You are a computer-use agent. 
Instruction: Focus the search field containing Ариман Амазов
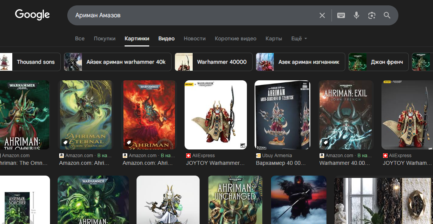[193, 15]
